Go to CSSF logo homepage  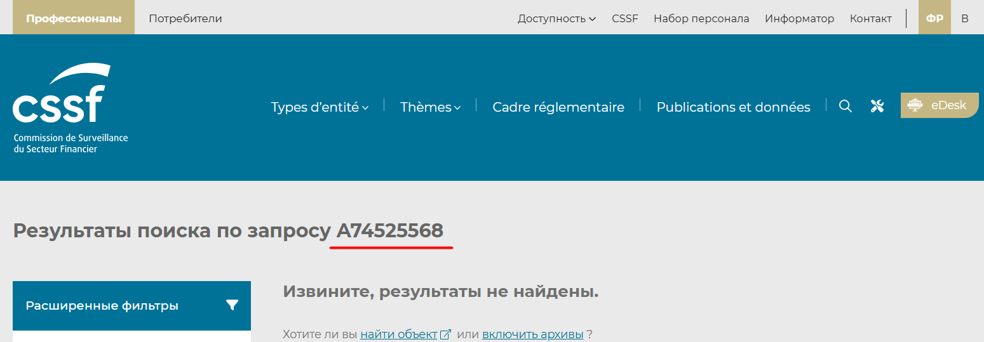(x=71, y=108)
